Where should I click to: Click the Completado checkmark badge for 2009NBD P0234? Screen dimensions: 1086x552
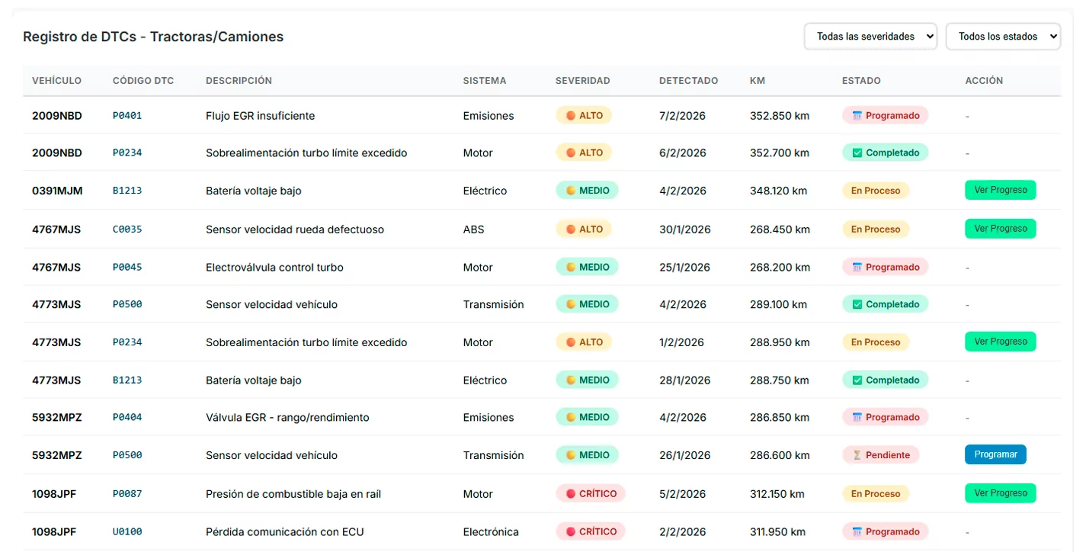pos(885,152)
